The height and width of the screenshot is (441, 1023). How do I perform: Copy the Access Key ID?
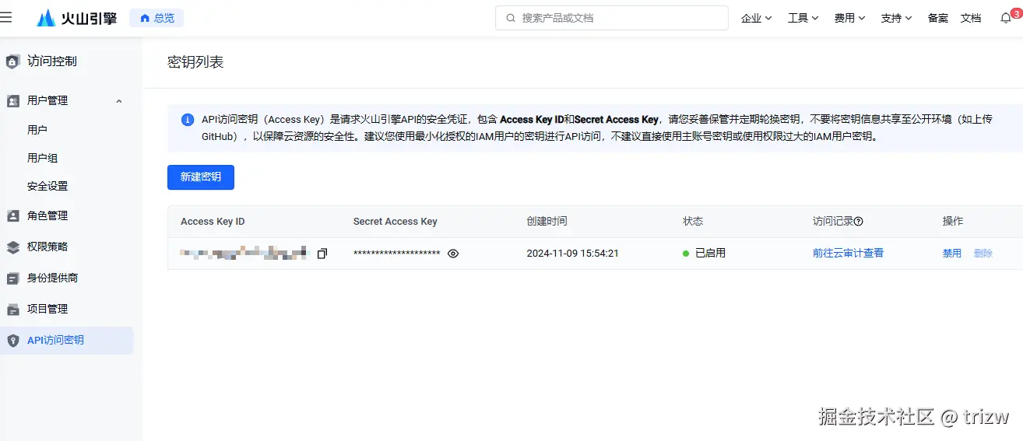point(322,254)
